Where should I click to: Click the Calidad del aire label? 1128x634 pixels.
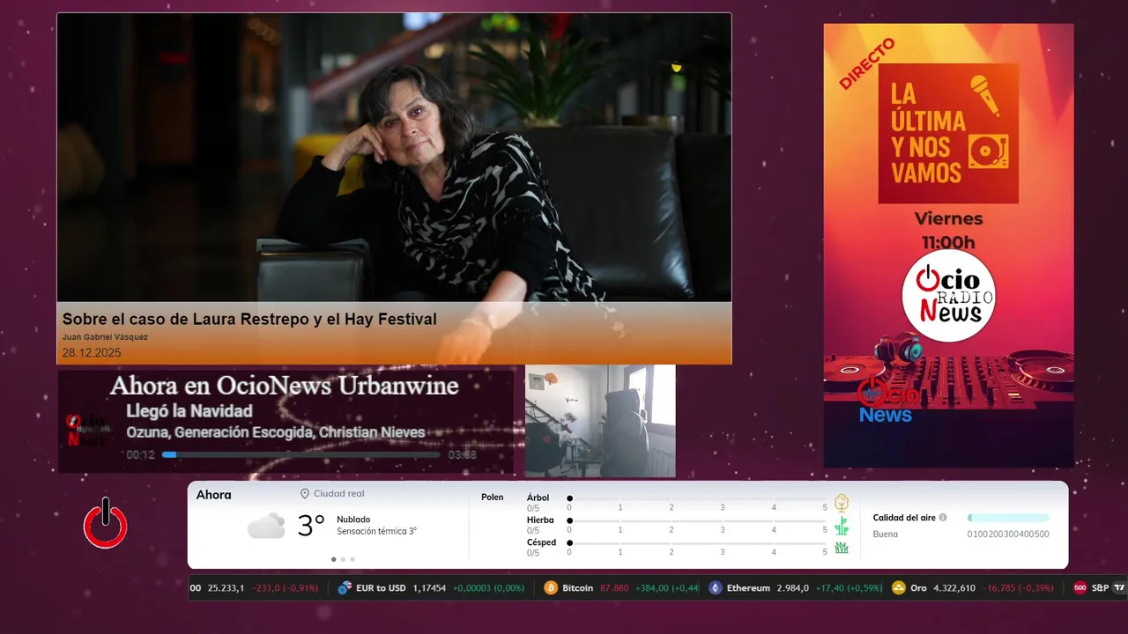904,518
